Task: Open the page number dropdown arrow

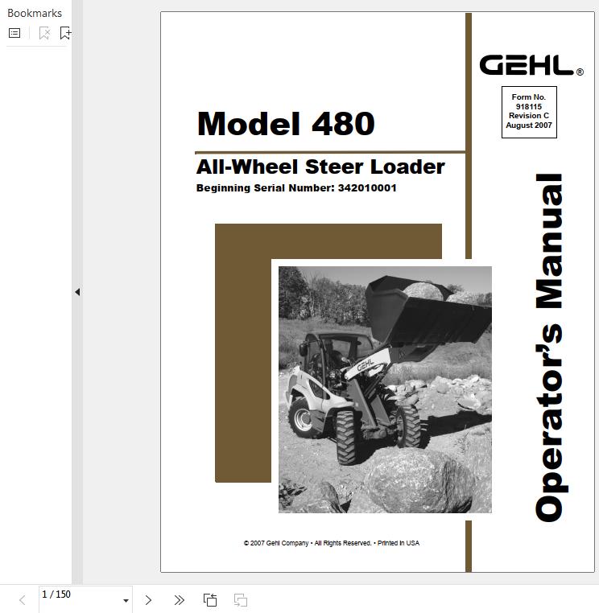Action: (126, 601)
